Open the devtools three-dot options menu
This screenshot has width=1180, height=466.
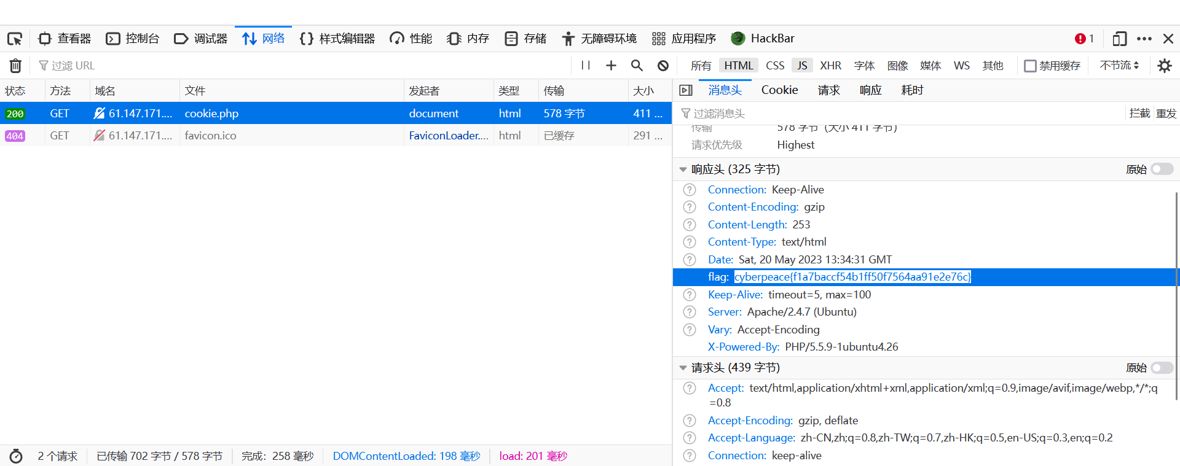pyautogui.click(x=1144, y=39)
